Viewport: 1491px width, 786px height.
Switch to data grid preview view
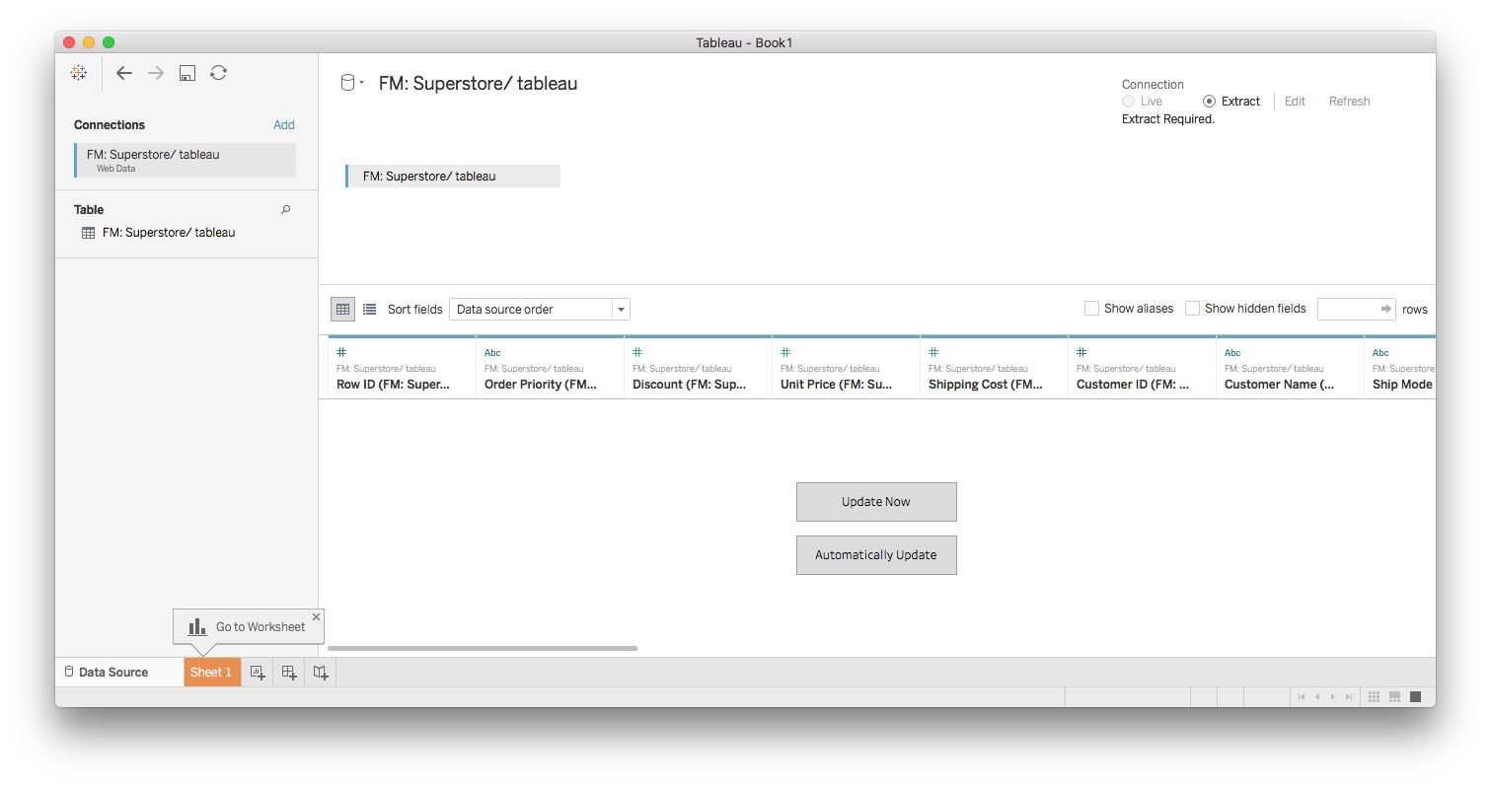click(342, 310)
